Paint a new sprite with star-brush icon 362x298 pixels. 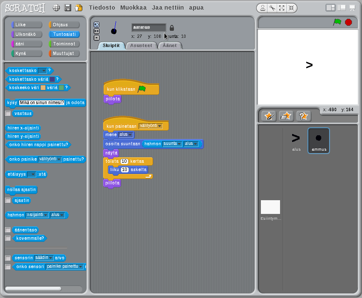pos(269,116)
